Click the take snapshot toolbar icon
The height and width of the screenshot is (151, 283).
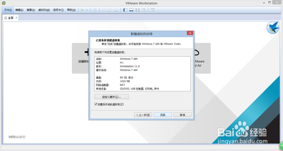[104, 10]
